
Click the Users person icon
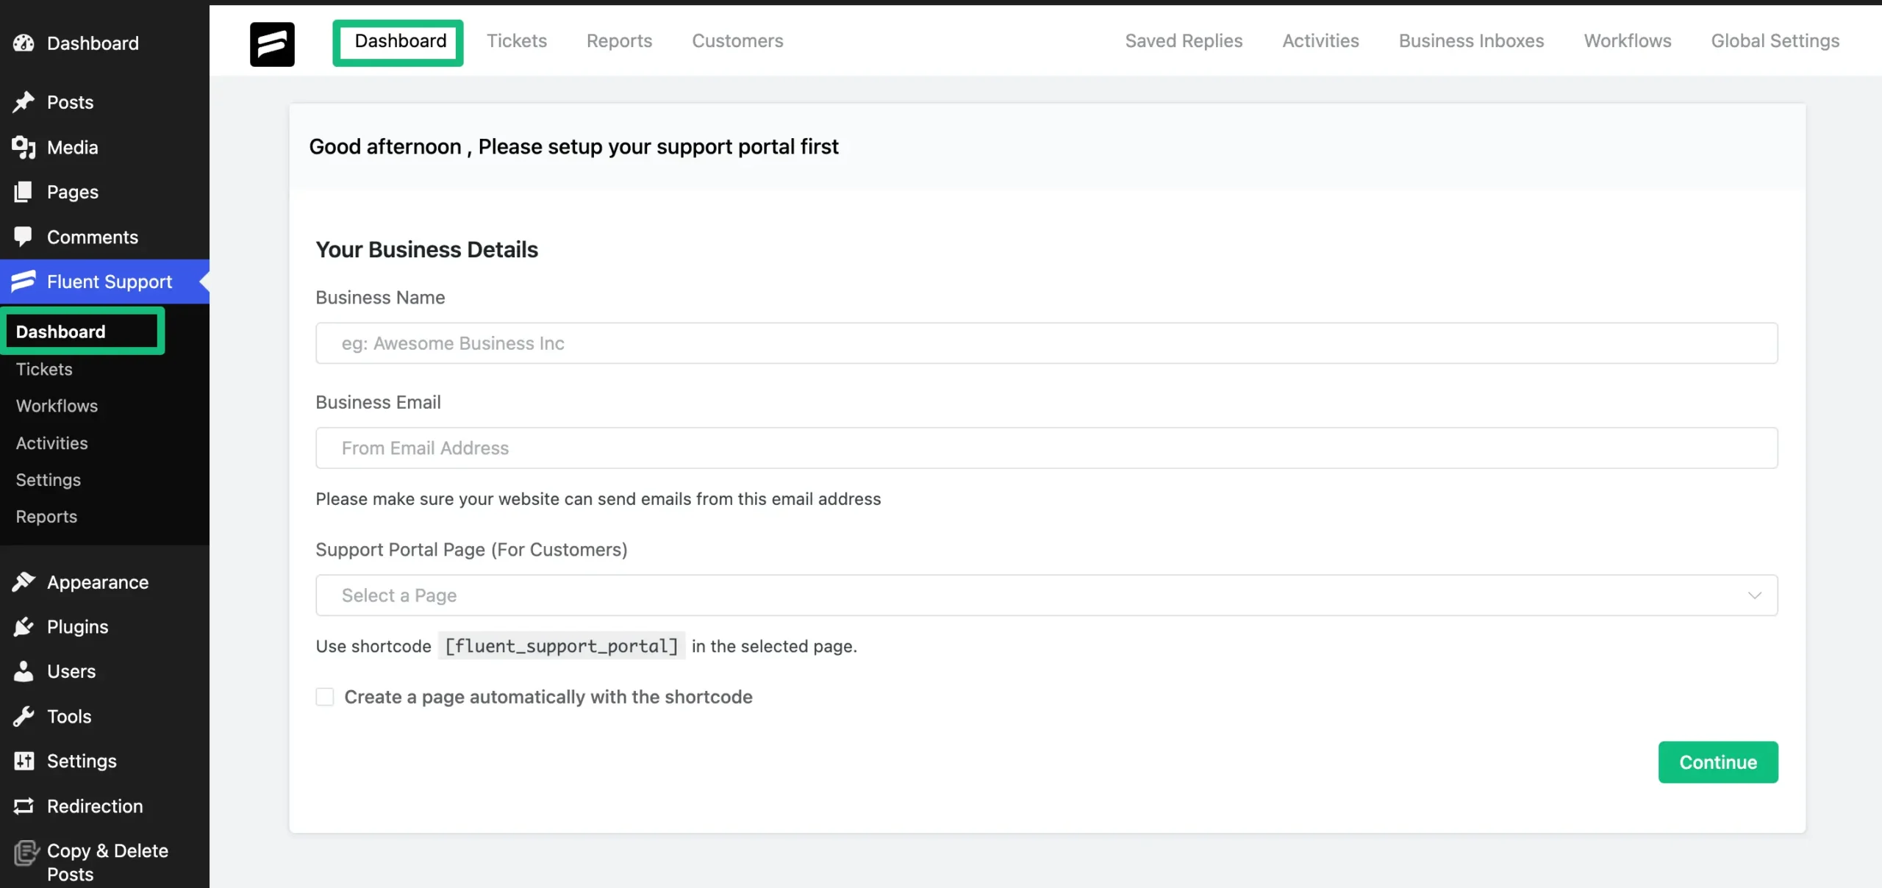[24, 671]
